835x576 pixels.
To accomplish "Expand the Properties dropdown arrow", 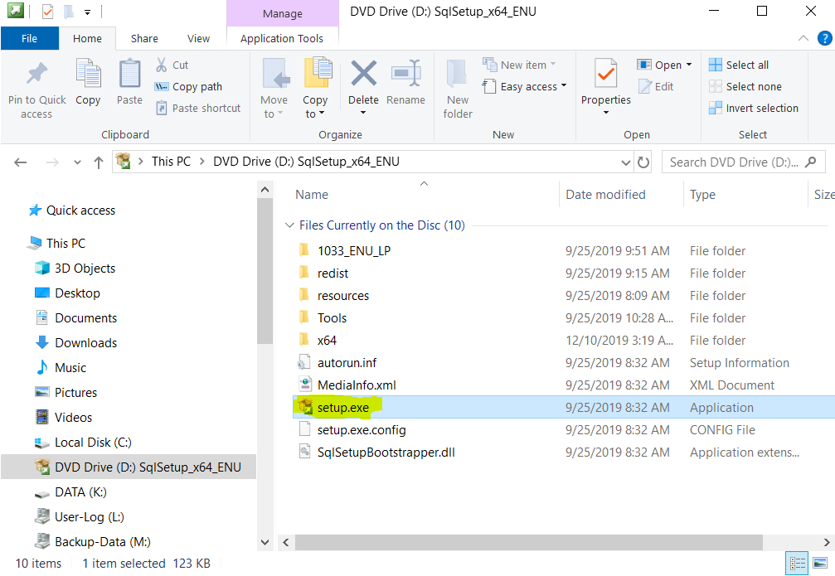I will (x=605, y=113).
